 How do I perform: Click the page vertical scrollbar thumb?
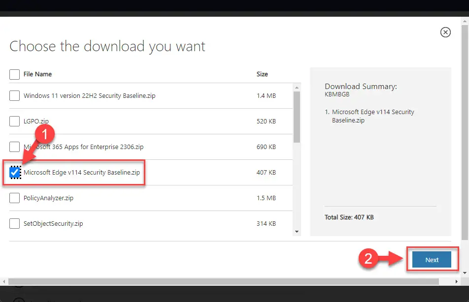465,132
